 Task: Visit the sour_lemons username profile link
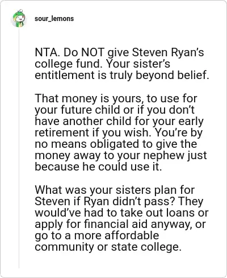click(x=54, y=19)
